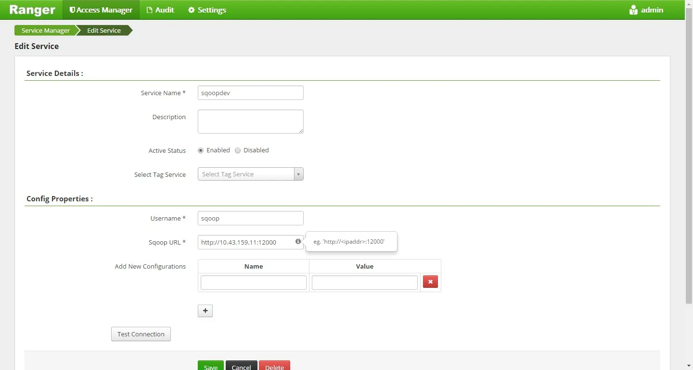Click the Sqoop URL info icon

tap(298, 242)
